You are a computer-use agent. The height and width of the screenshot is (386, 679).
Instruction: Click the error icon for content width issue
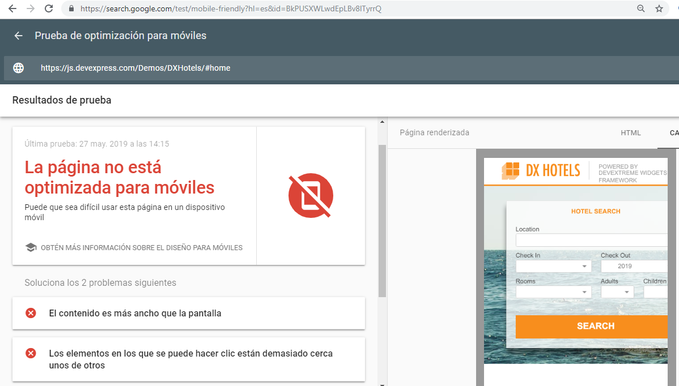point(31,313)
